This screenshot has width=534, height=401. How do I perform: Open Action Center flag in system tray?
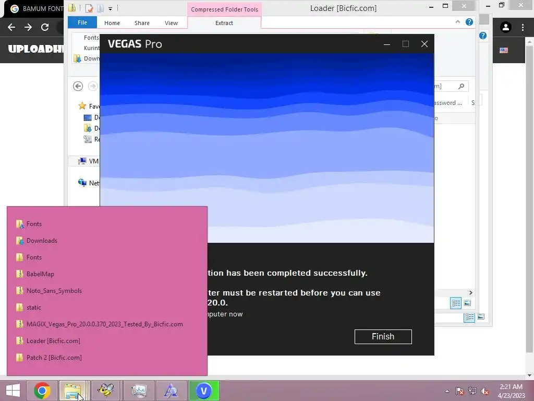[460, 392]
